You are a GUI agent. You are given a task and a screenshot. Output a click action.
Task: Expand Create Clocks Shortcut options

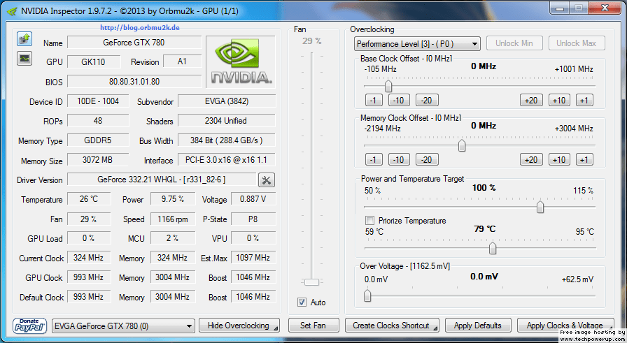(x=435, y=328)
